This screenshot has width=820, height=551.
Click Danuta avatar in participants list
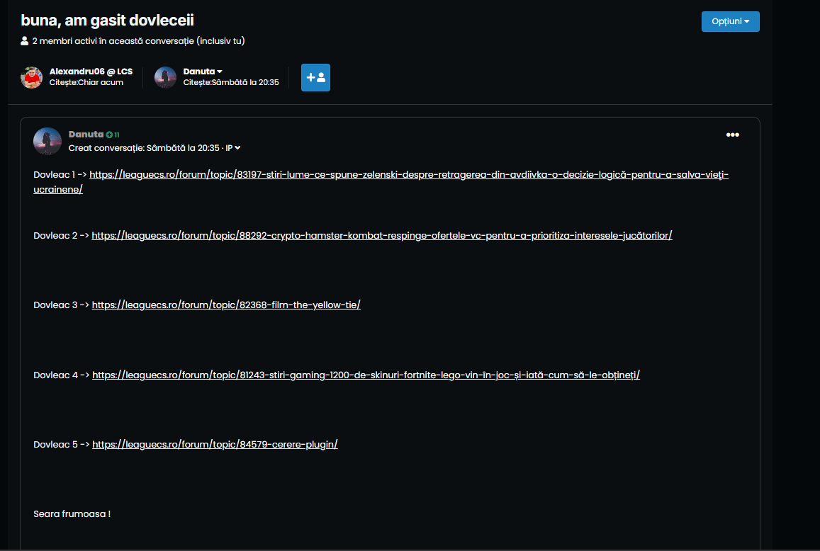tap(165, 77)
